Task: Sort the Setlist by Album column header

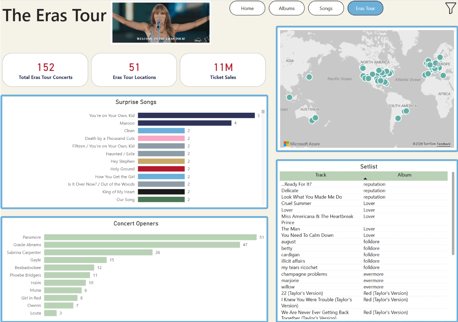Action: pyautogui.click(x=404, y=175)
